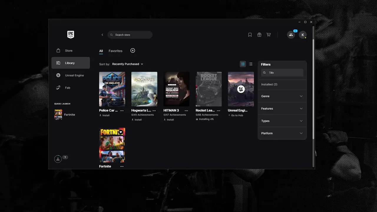The height and width of the screenshot is (212, 377).
Task: Open HITMAN 3 cover thumbnail
Action: pos(176,89)
